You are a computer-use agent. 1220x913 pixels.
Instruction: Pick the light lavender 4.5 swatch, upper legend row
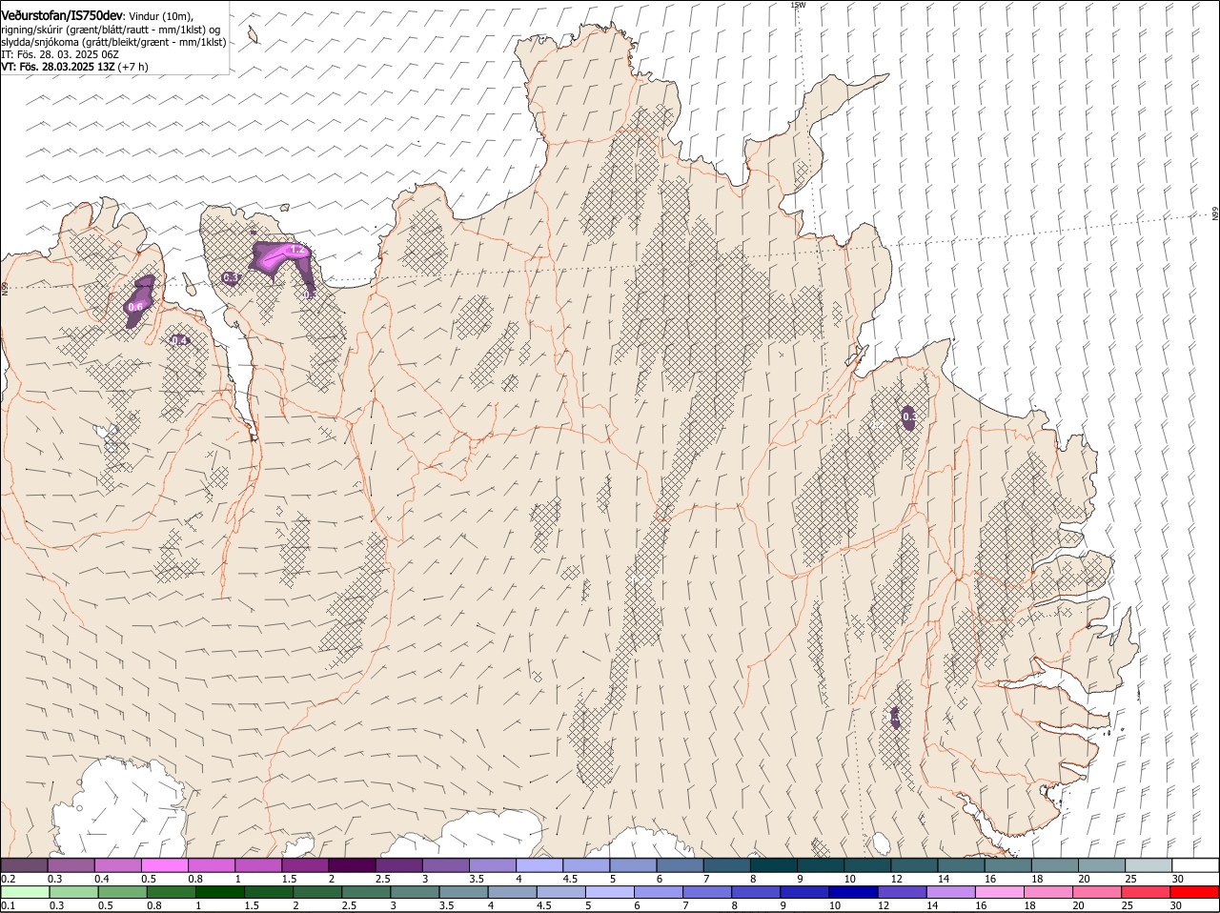pyautogui.click(x=586, y=865)
